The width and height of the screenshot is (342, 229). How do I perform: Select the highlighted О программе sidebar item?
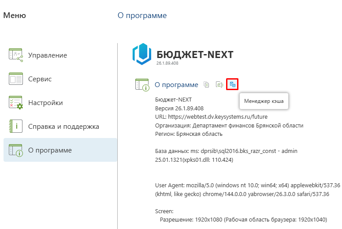(50, 150)
